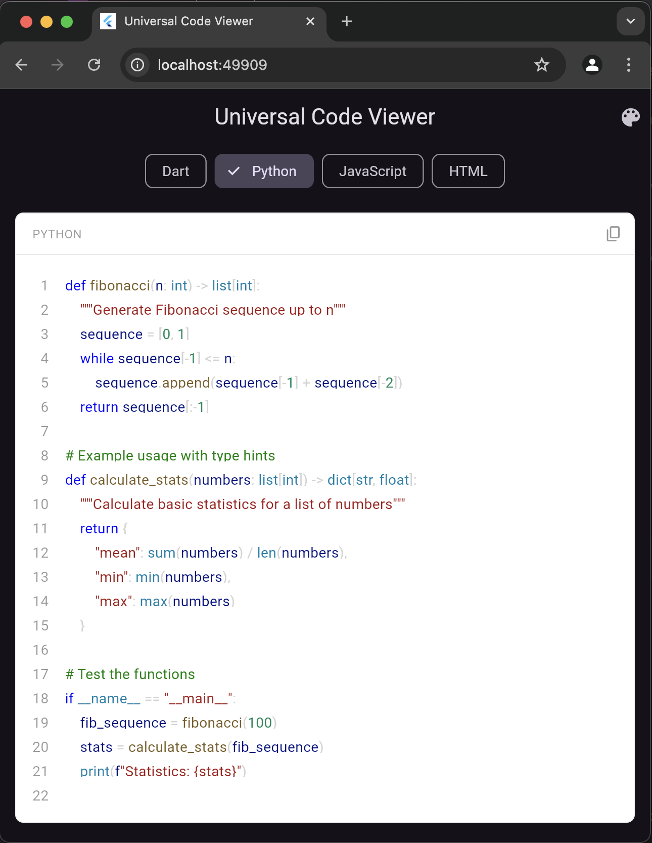This screenshot has height=843, width=652.
Task: Close the Universal Code Viewer tab
Action: point(310,21)
